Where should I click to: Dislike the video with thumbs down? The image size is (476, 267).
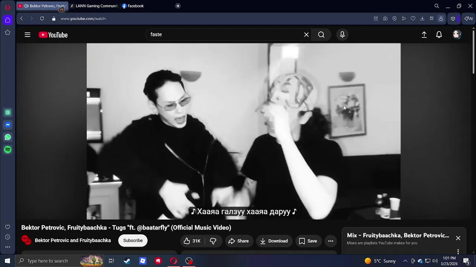213,241
